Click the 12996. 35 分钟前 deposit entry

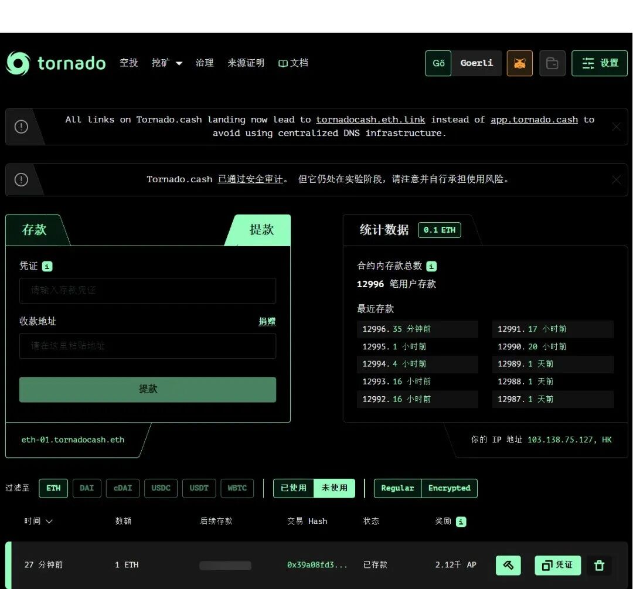click(x=417, y=329)
